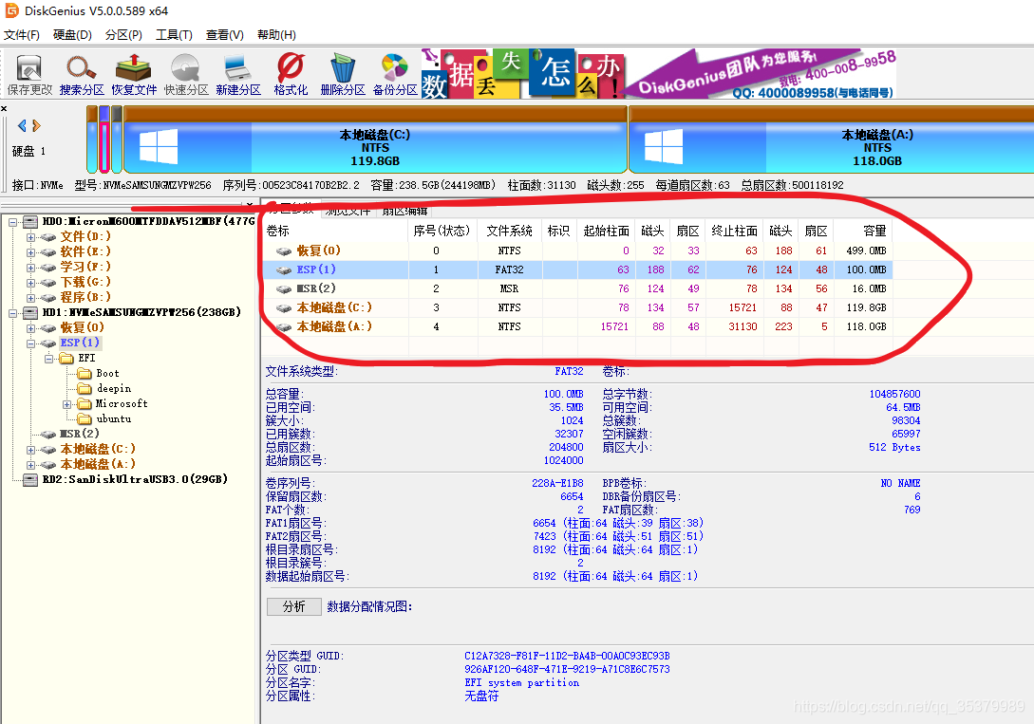
Task: Open the 工具(T) menu
Action: pyautogui.click(x=174, y=35)
